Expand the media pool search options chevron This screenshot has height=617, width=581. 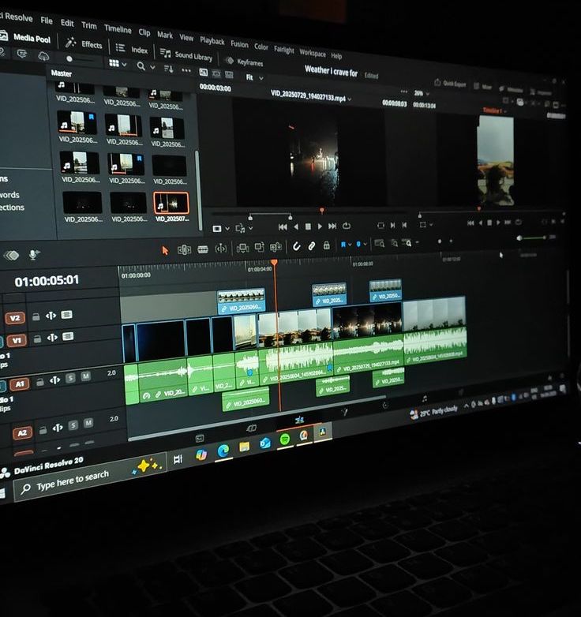pyautogui.click(x=152, y=67)
